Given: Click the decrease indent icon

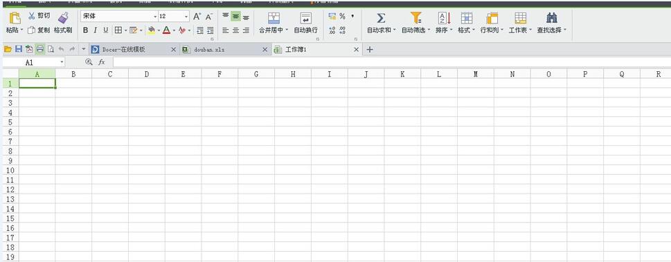Looking at the screenshot, I should point(200,30).
